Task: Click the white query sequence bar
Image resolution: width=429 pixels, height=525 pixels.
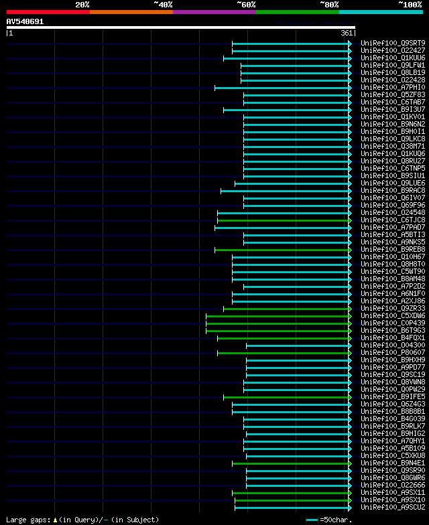Action: pos(181,27)
